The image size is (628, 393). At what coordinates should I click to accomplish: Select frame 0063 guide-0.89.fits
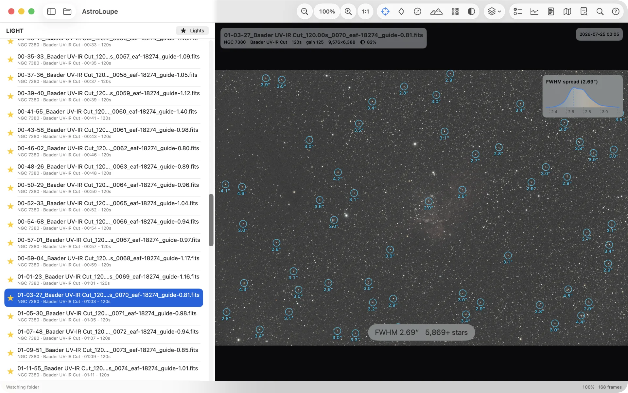click(x=103, y=169)
